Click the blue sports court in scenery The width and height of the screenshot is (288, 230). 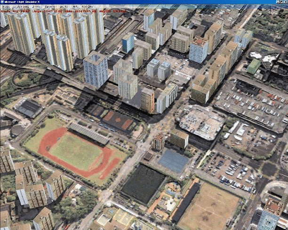coord(173,160)
